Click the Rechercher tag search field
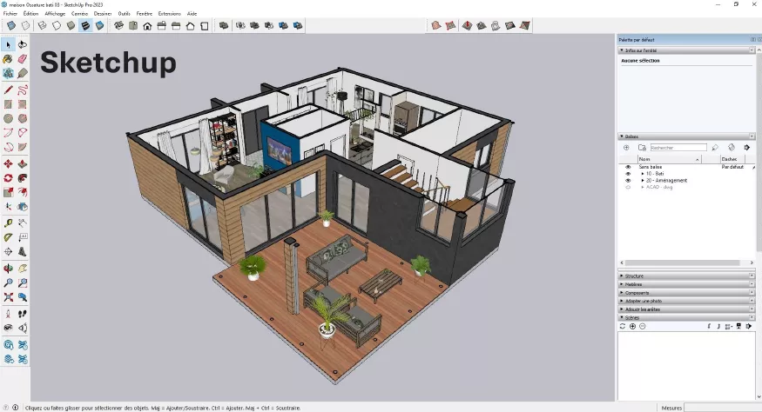 (x=678, y=148)
